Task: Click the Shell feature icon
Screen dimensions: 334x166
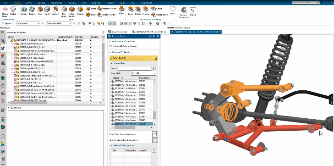Action: coord(91,15)
